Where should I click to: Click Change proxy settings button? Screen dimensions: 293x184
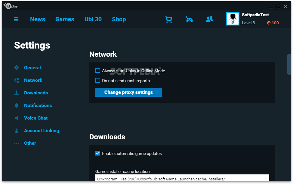(x=128, y=92)
